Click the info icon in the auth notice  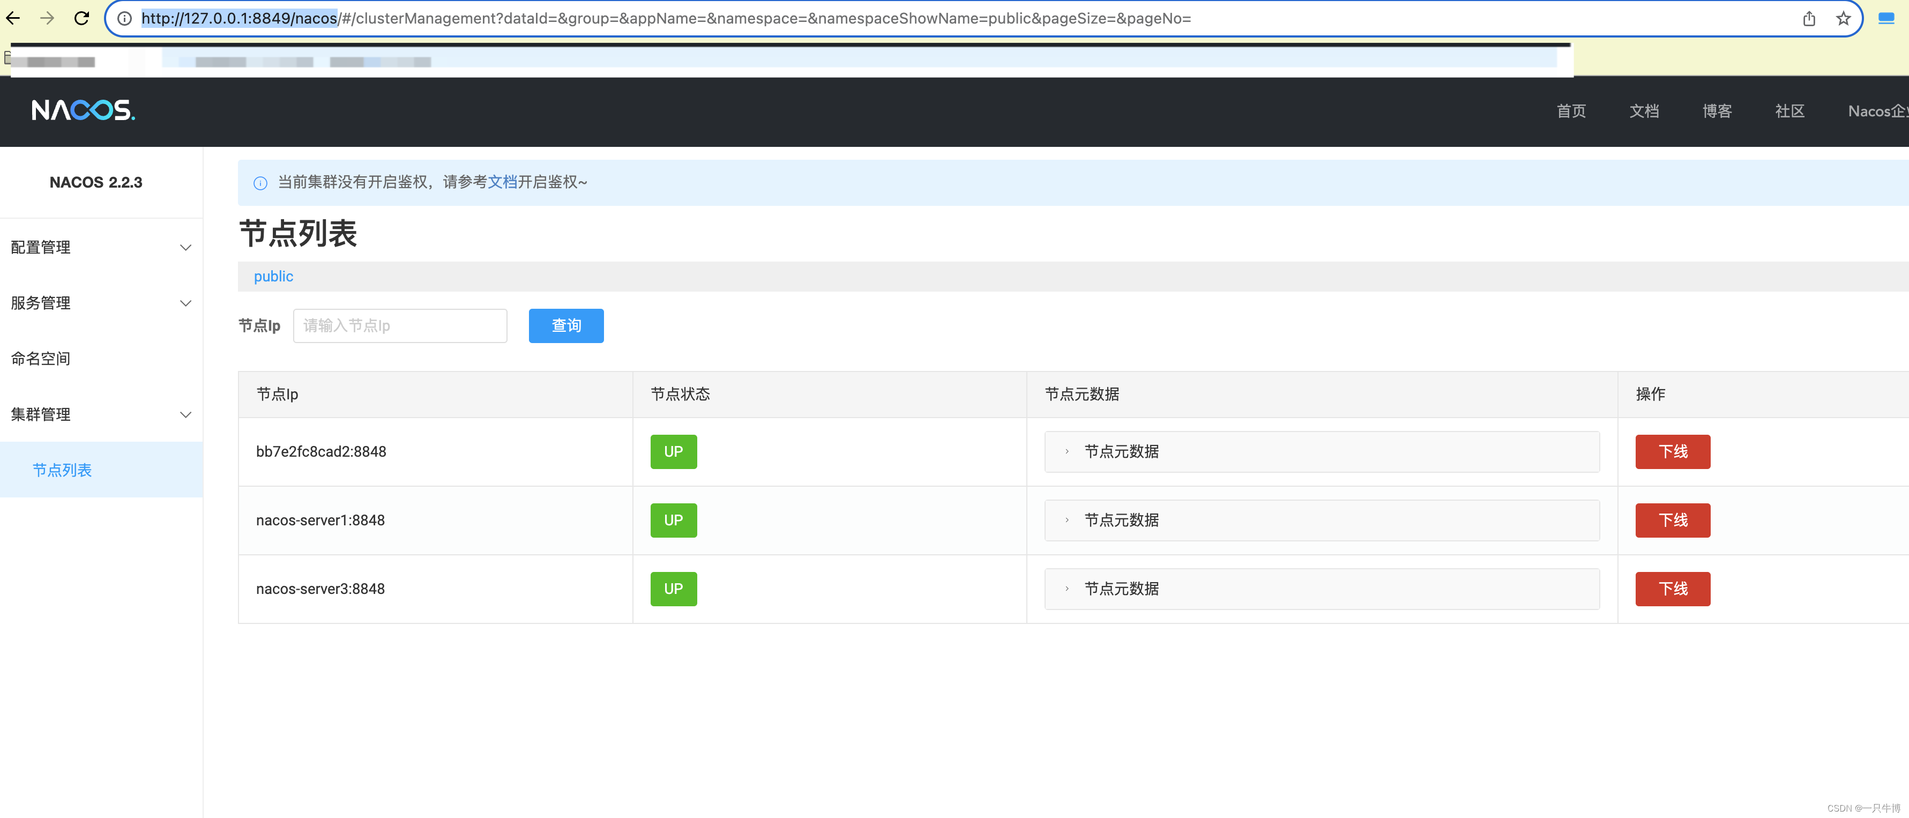click(x=260, y=183)
